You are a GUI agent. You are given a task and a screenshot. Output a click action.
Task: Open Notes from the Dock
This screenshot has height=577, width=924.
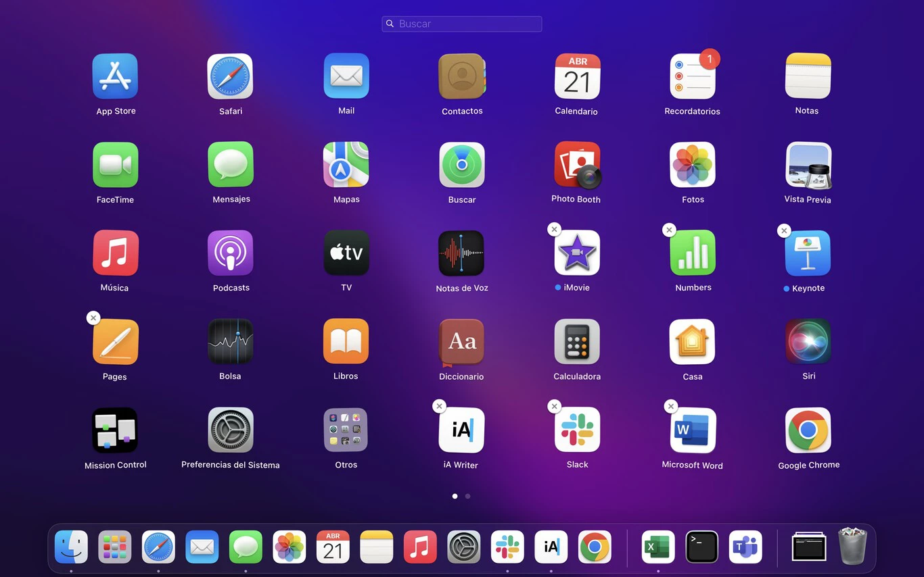pyautogui.click(x=377, y=547)
